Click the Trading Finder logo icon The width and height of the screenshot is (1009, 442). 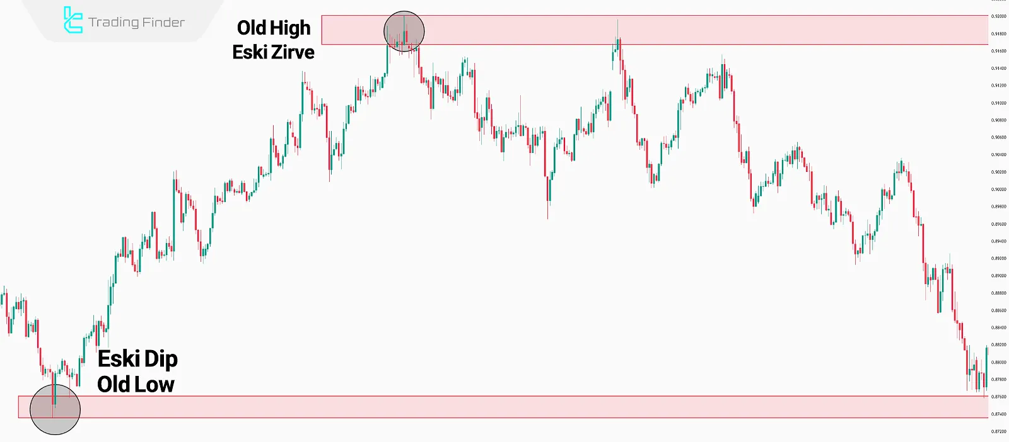click(x=73, y=20)
